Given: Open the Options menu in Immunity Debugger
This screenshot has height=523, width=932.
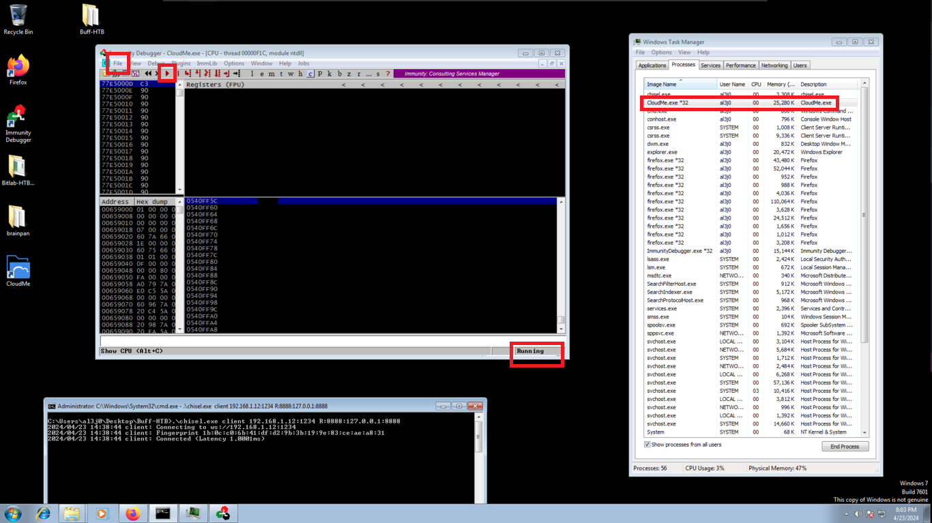Looking at the screenshot, I should [234, 63].
